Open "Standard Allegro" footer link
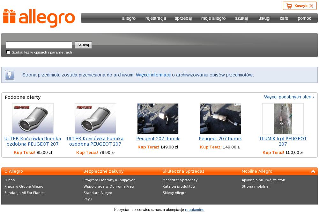 click(98, 193)
